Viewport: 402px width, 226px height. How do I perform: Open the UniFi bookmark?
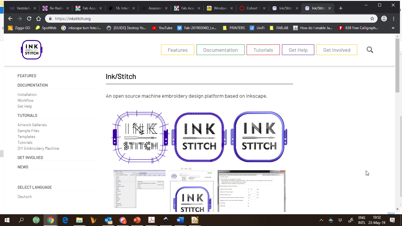coord(257,28)
